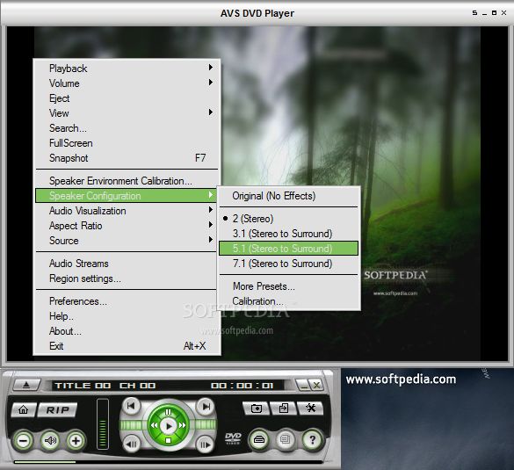Click Help.. in the menu
Image resolution: width=514 pixels, height=470 pixels.
pyautogui.click(x=127, y=316)
